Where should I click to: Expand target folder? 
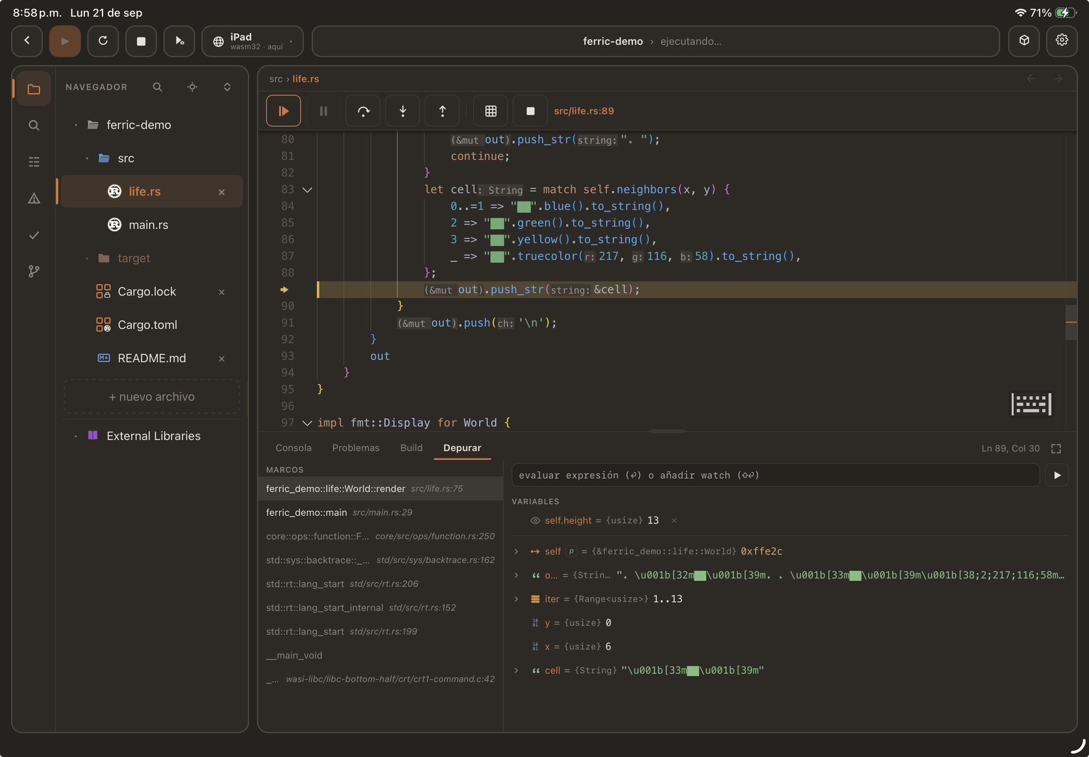(87, 258)
